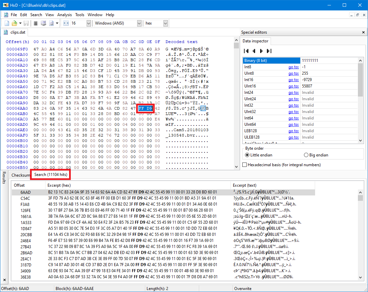Click the Excerpt (text) column header
The image size is (368, 292).
[273, 185]
